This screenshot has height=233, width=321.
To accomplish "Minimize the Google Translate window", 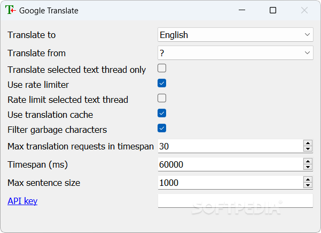I will (x=242, y=10).
